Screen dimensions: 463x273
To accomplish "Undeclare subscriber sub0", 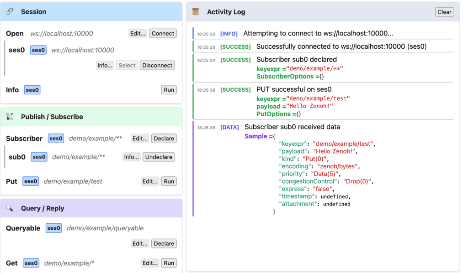I will coord(159,157).
